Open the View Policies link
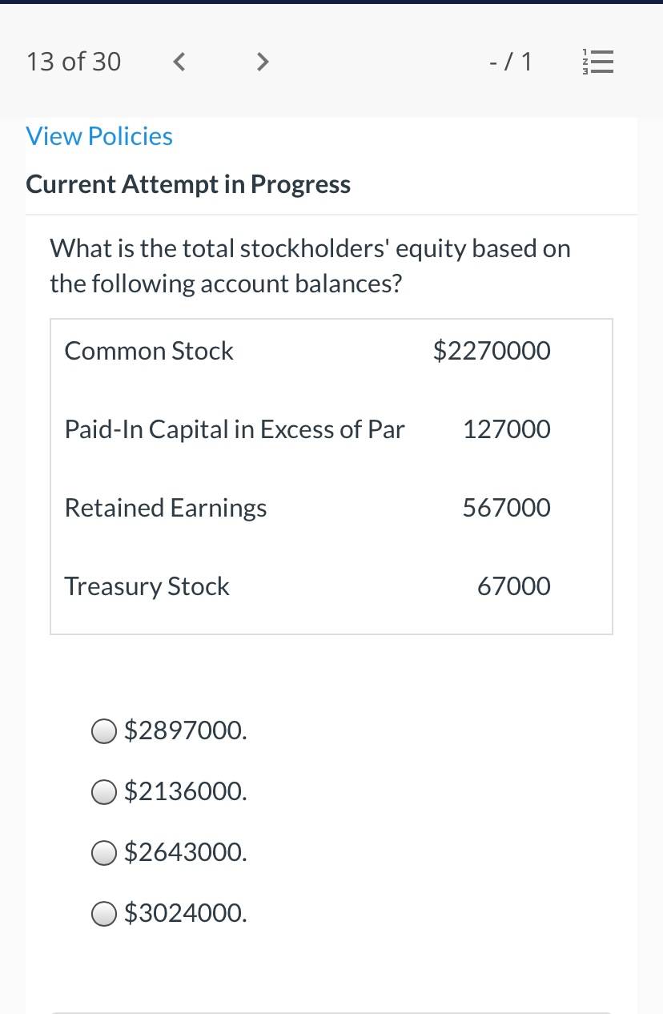This screenshot has width=663, height=1014. [99, 136]
